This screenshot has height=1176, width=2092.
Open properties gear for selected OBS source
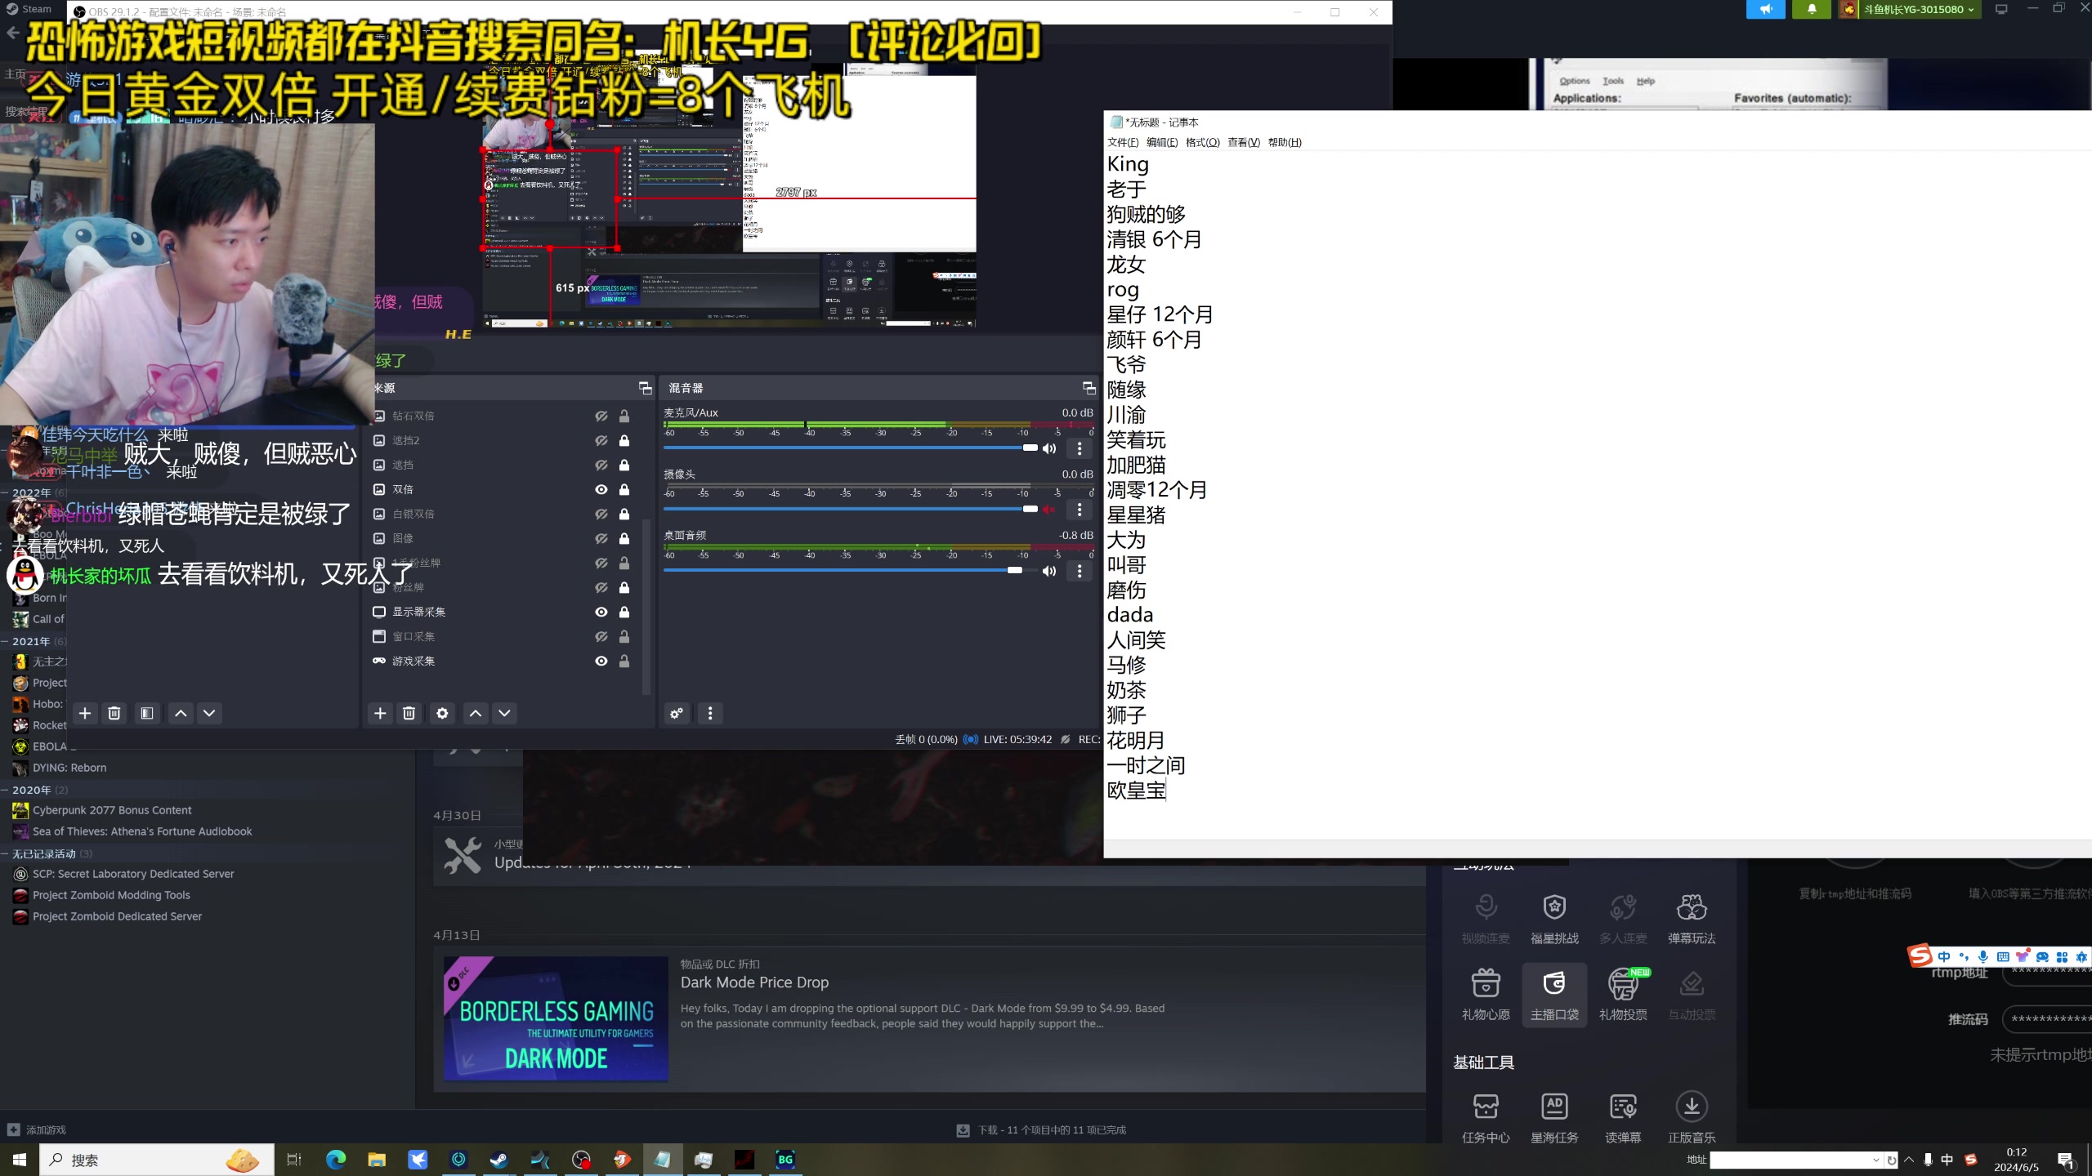click(x=442, y=713)
